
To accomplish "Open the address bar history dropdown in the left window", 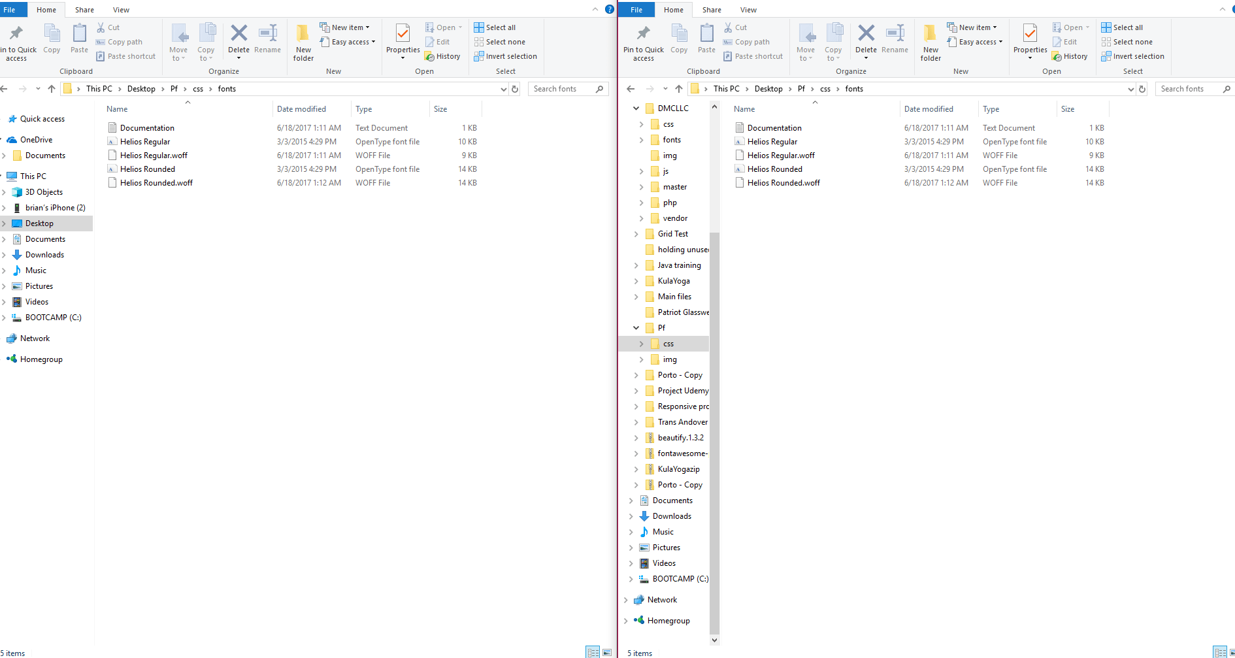I will tap(503, 89).
